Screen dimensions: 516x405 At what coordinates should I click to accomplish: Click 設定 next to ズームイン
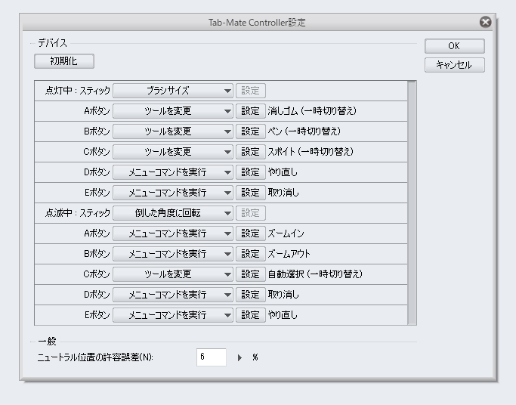point(250,233)
